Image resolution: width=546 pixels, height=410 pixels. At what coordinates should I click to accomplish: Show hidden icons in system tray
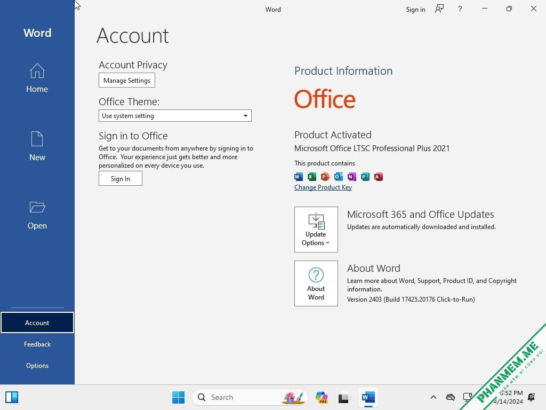click(x=433, y=397)
